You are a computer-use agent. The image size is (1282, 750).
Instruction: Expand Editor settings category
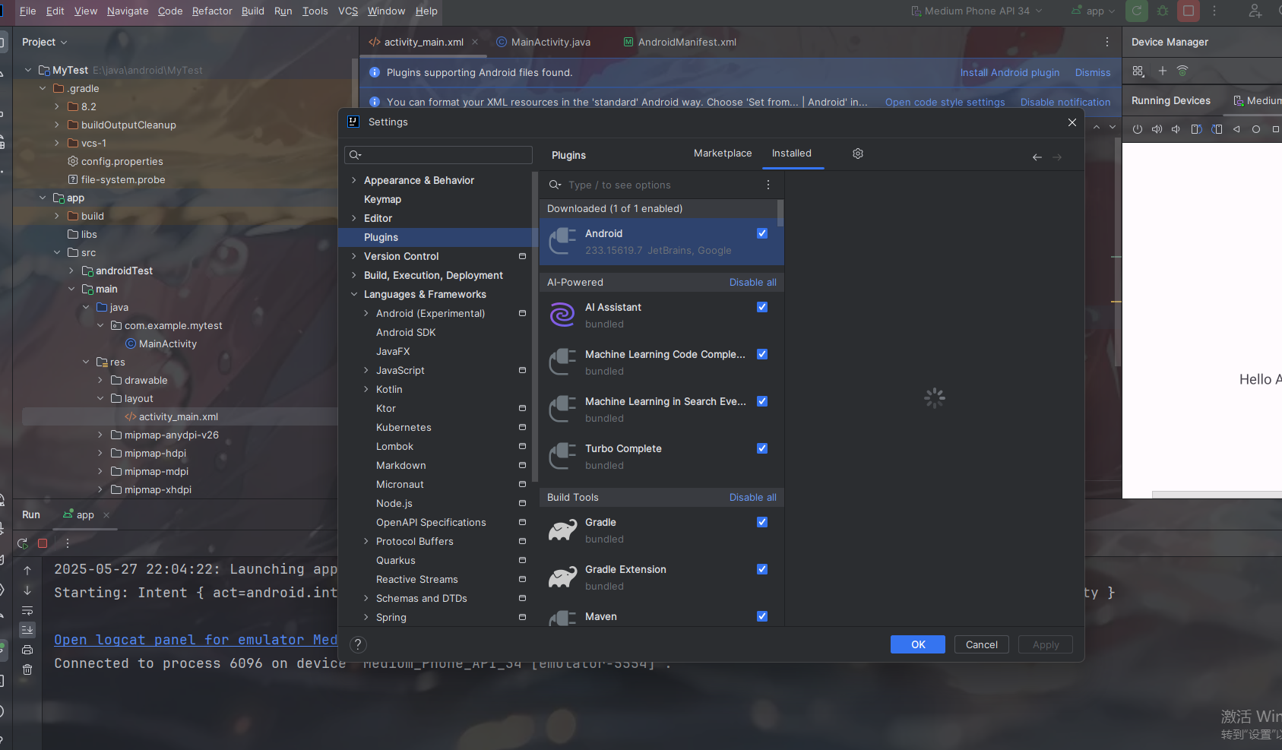coord(354,218)
